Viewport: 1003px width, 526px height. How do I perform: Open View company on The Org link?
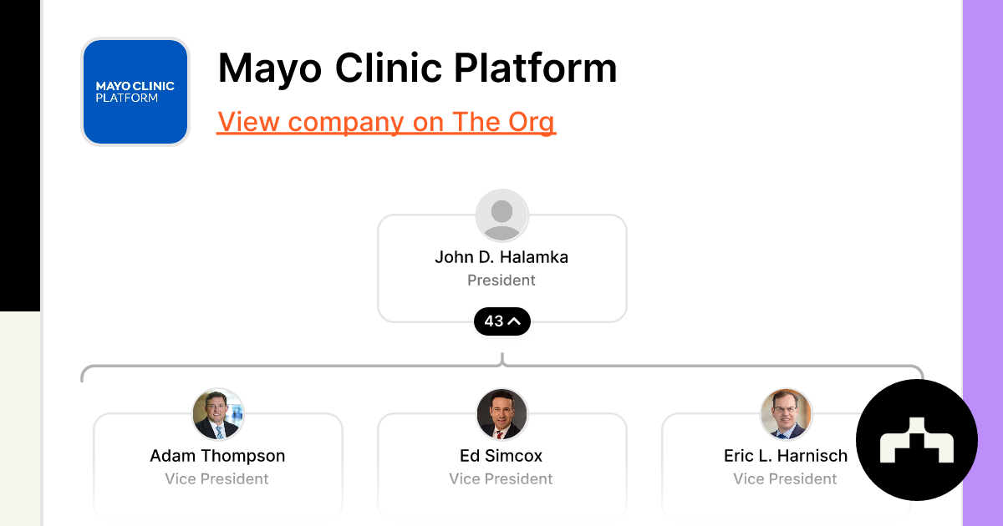(x=386, y=122)
